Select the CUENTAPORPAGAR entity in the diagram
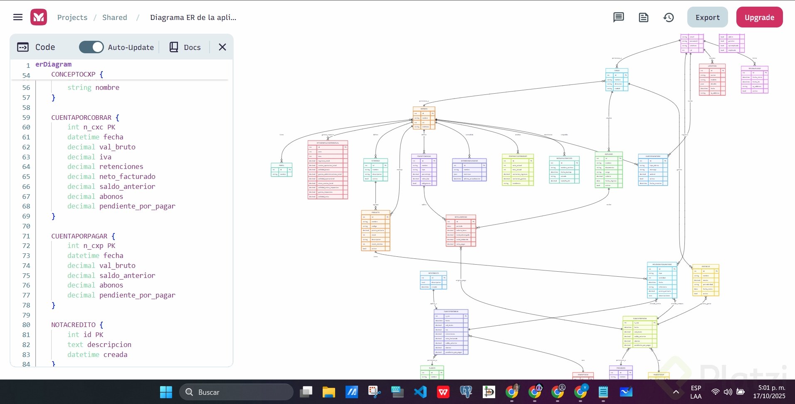Screen dimensions: 795x404 point(640,332)
